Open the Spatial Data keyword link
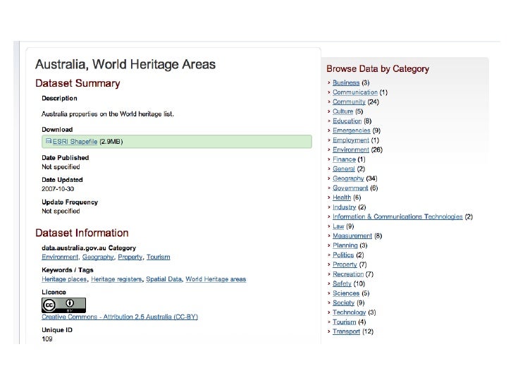Image resolution: width=513 pixels, height=385 pixels. (163, 279)
